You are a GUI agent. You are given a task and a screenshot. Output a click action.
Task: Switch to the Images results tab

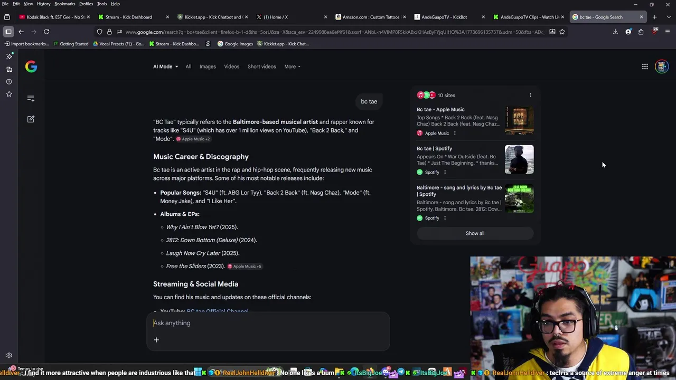(x=208, y=66)
